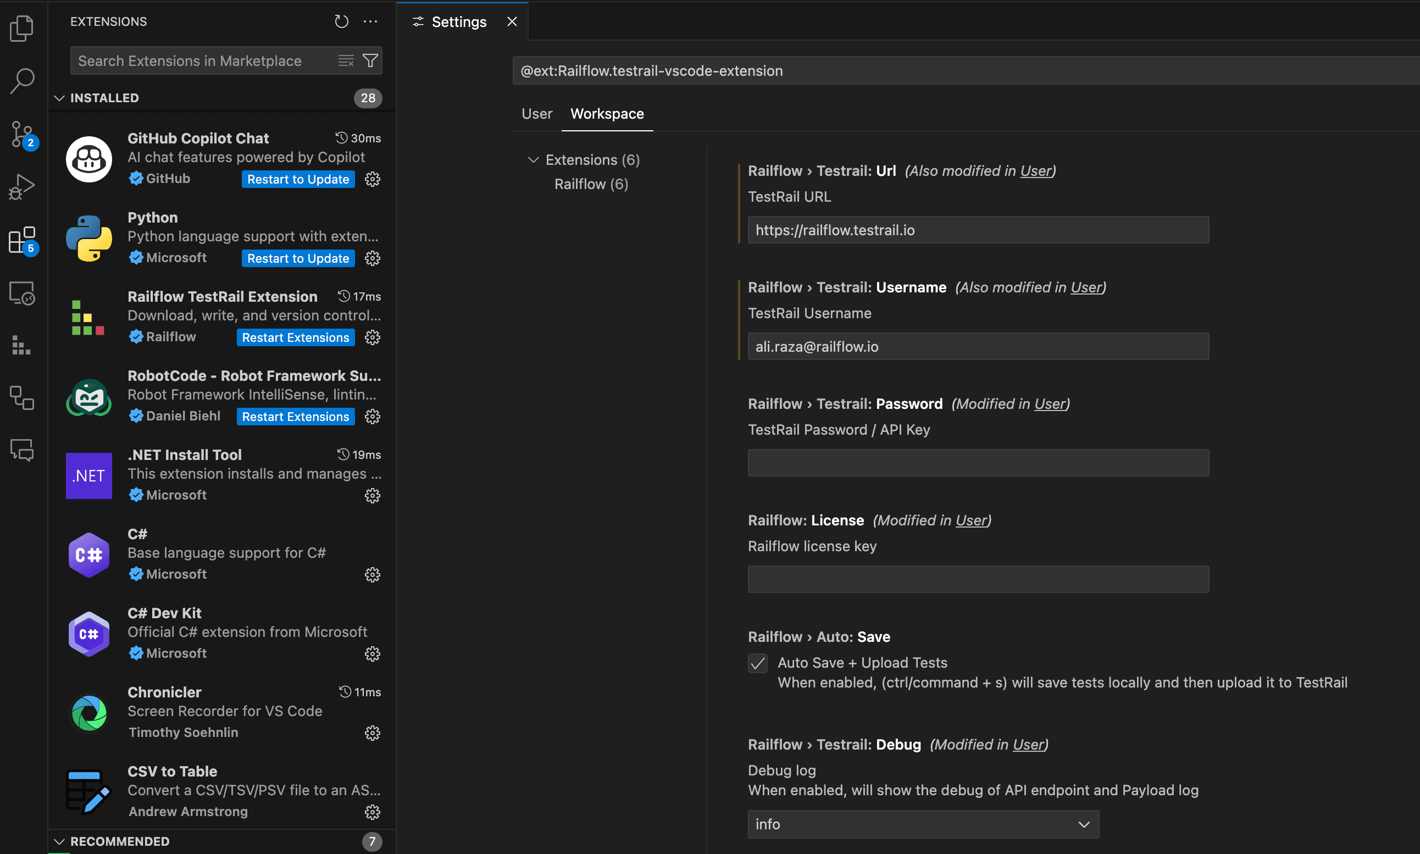
Task: Focus the settings search box with @ext filter
Action: [x=966, y=71]
